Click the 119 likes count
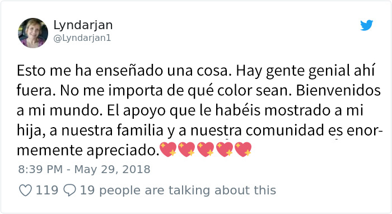392x214 pixels. pyautogui.click(x=47, y=190)
